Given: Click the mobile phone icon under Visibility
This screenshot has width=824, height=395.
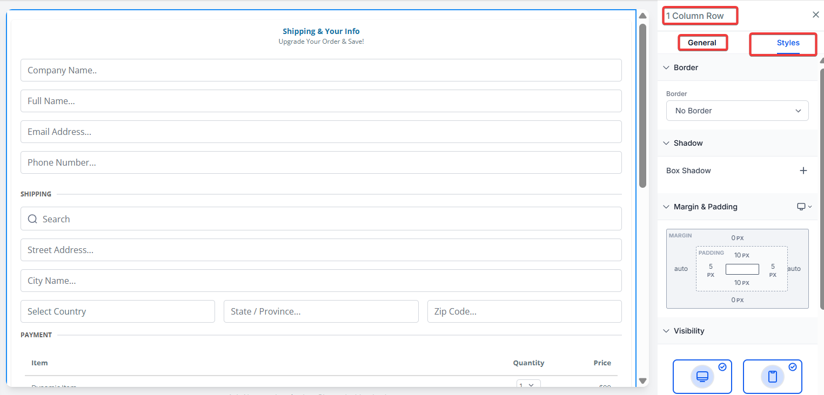Looking at the screenshot, I should coord(772,376).
